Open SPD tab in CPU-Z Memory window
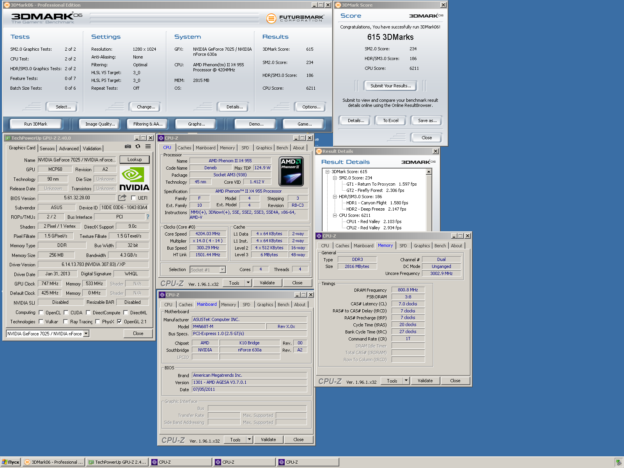The width and height of the screenshot is (624, 468). (x=403, y=246)
